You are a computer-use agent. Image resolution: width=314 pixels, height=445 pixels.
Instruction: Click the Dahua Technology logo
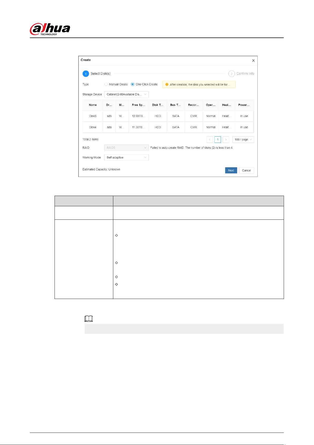point(50,29)
